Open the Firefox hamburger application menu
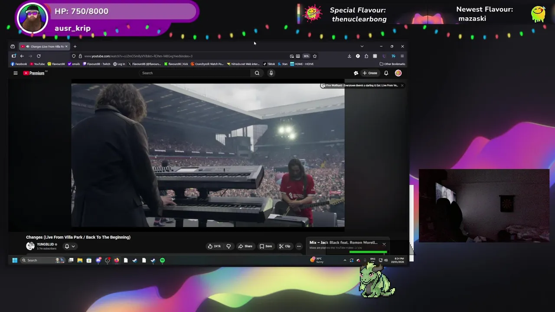The height and width of the screenshot is (312, 555). (402, 56)
